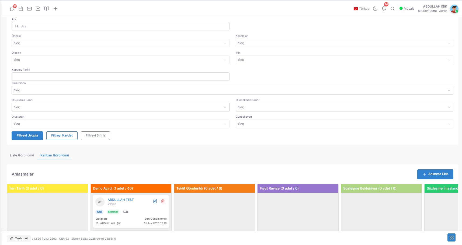This screenshot has width=462, height=245.
Task: Open the Olasılık dropdown
Action: 120,60
